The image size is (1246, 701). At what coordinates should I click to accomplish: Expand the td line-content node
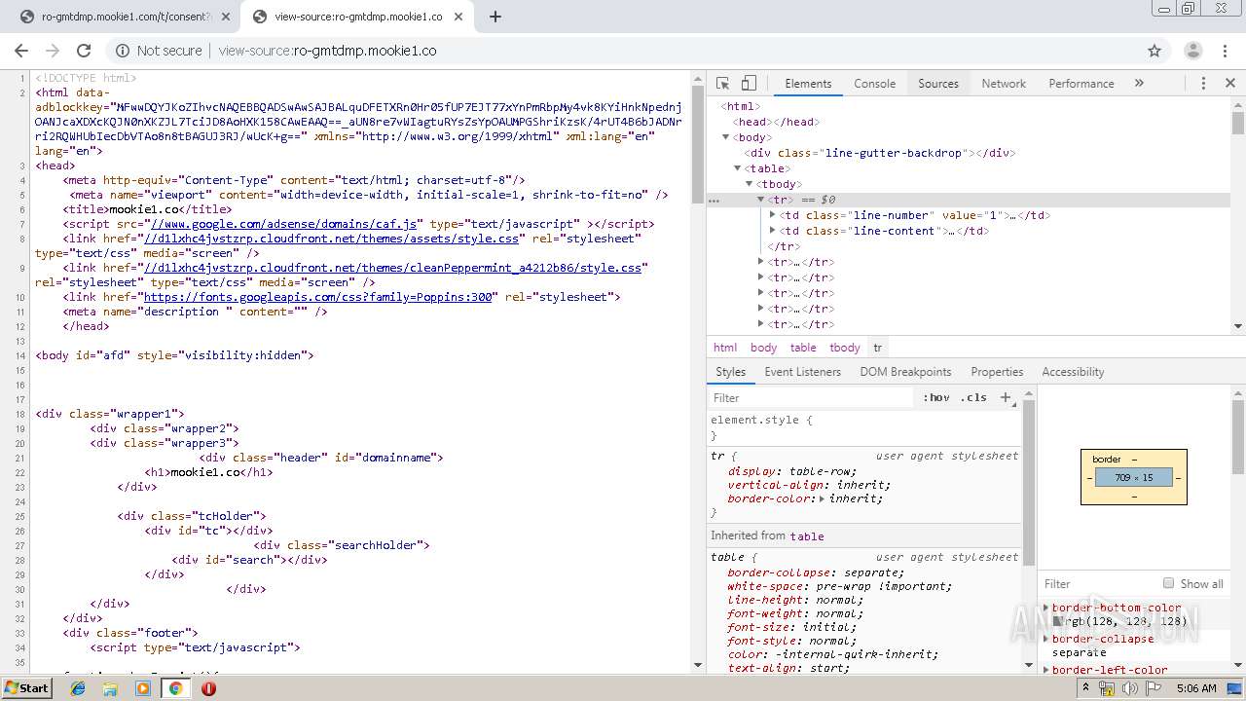click(x=772, y=231)
